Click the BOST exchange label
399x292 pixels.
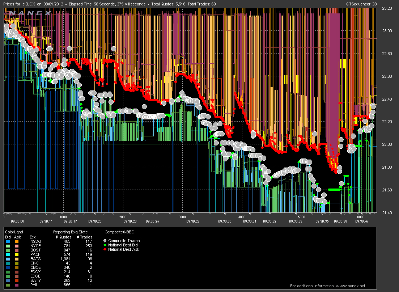(35, 250)
